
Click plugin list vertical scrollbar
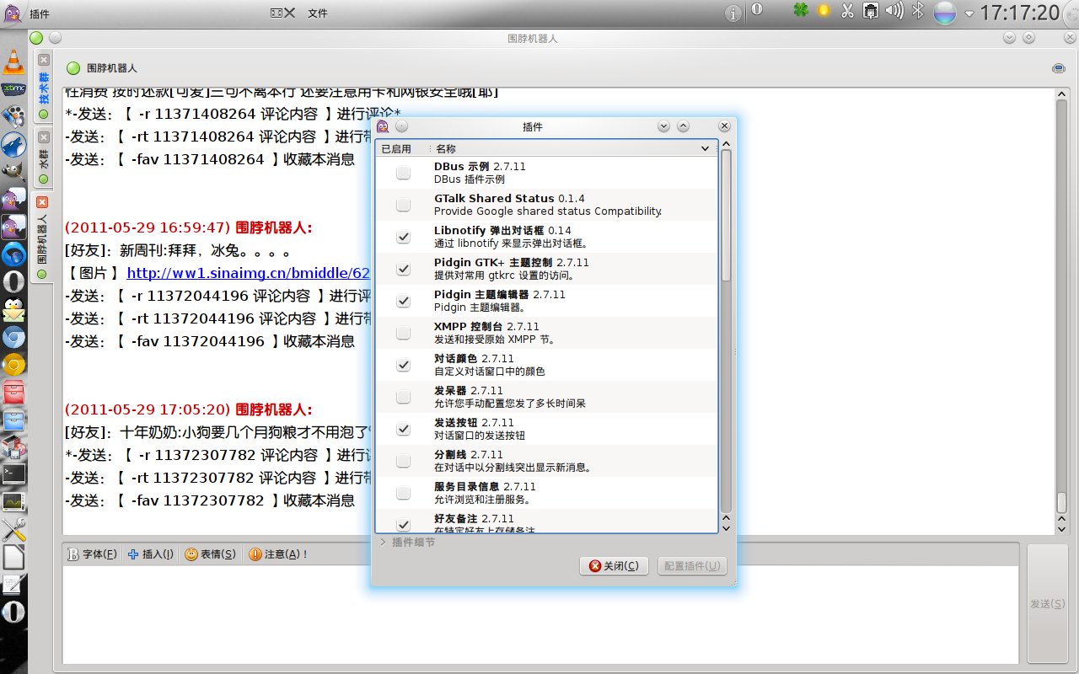point(726,216)
